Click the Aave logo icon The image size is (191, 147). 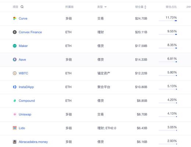pos(15,60)
